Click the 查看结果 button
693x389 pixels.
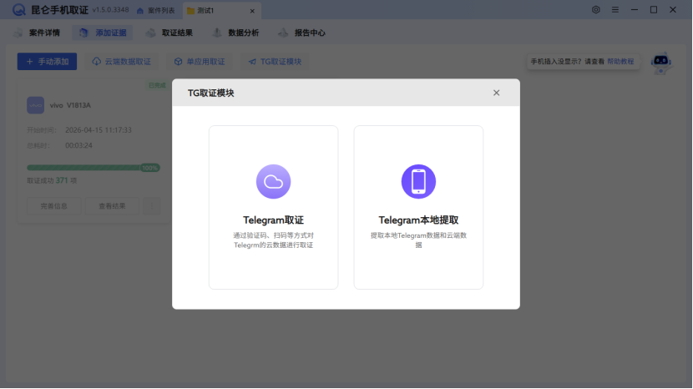pyautogui.click(x=112, y=206)
